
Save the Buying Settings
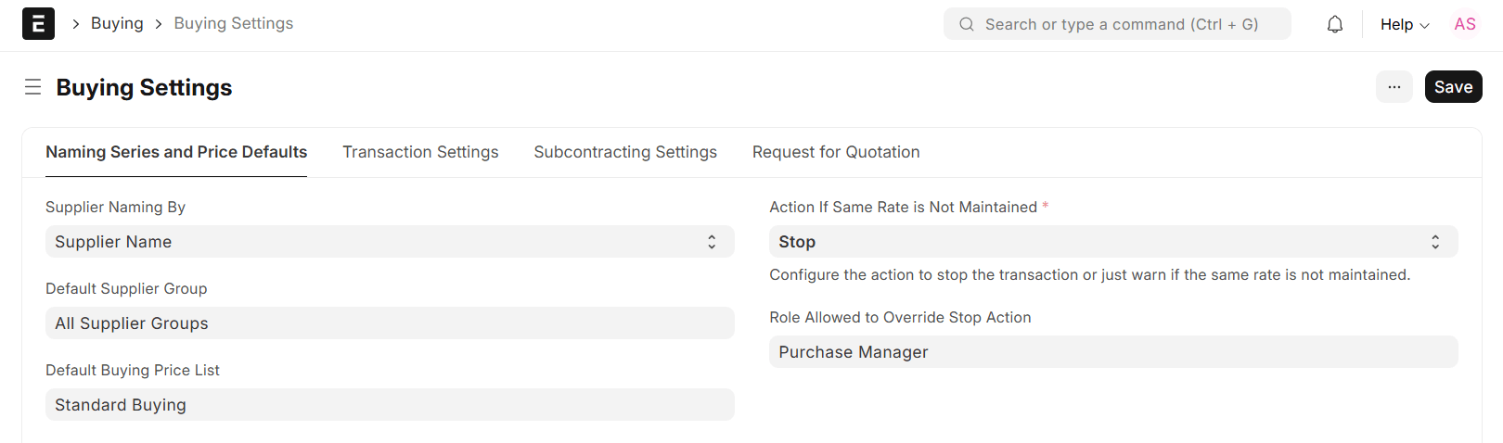click(1453, 87)
